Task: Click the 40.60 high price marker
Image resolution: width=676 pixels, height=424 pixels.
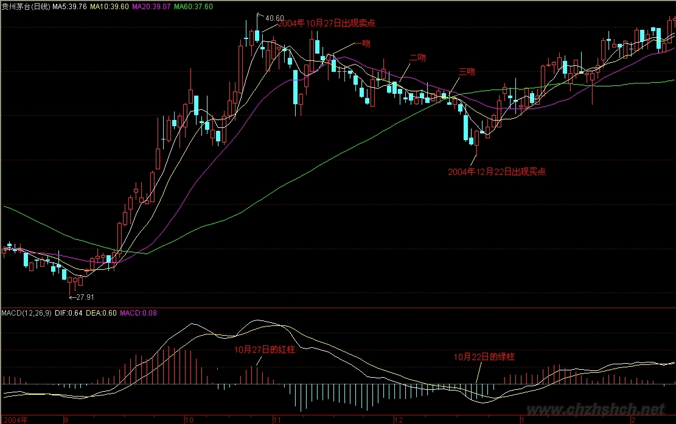Action: click(x=275, y=18)
